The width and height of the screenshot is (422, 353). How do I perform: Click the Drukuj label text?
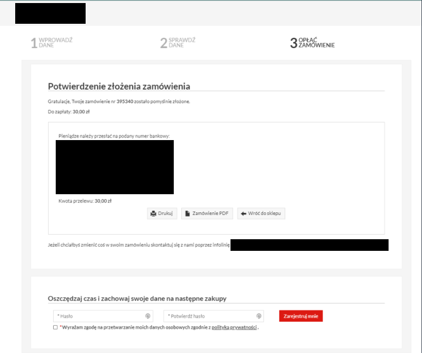165,213
